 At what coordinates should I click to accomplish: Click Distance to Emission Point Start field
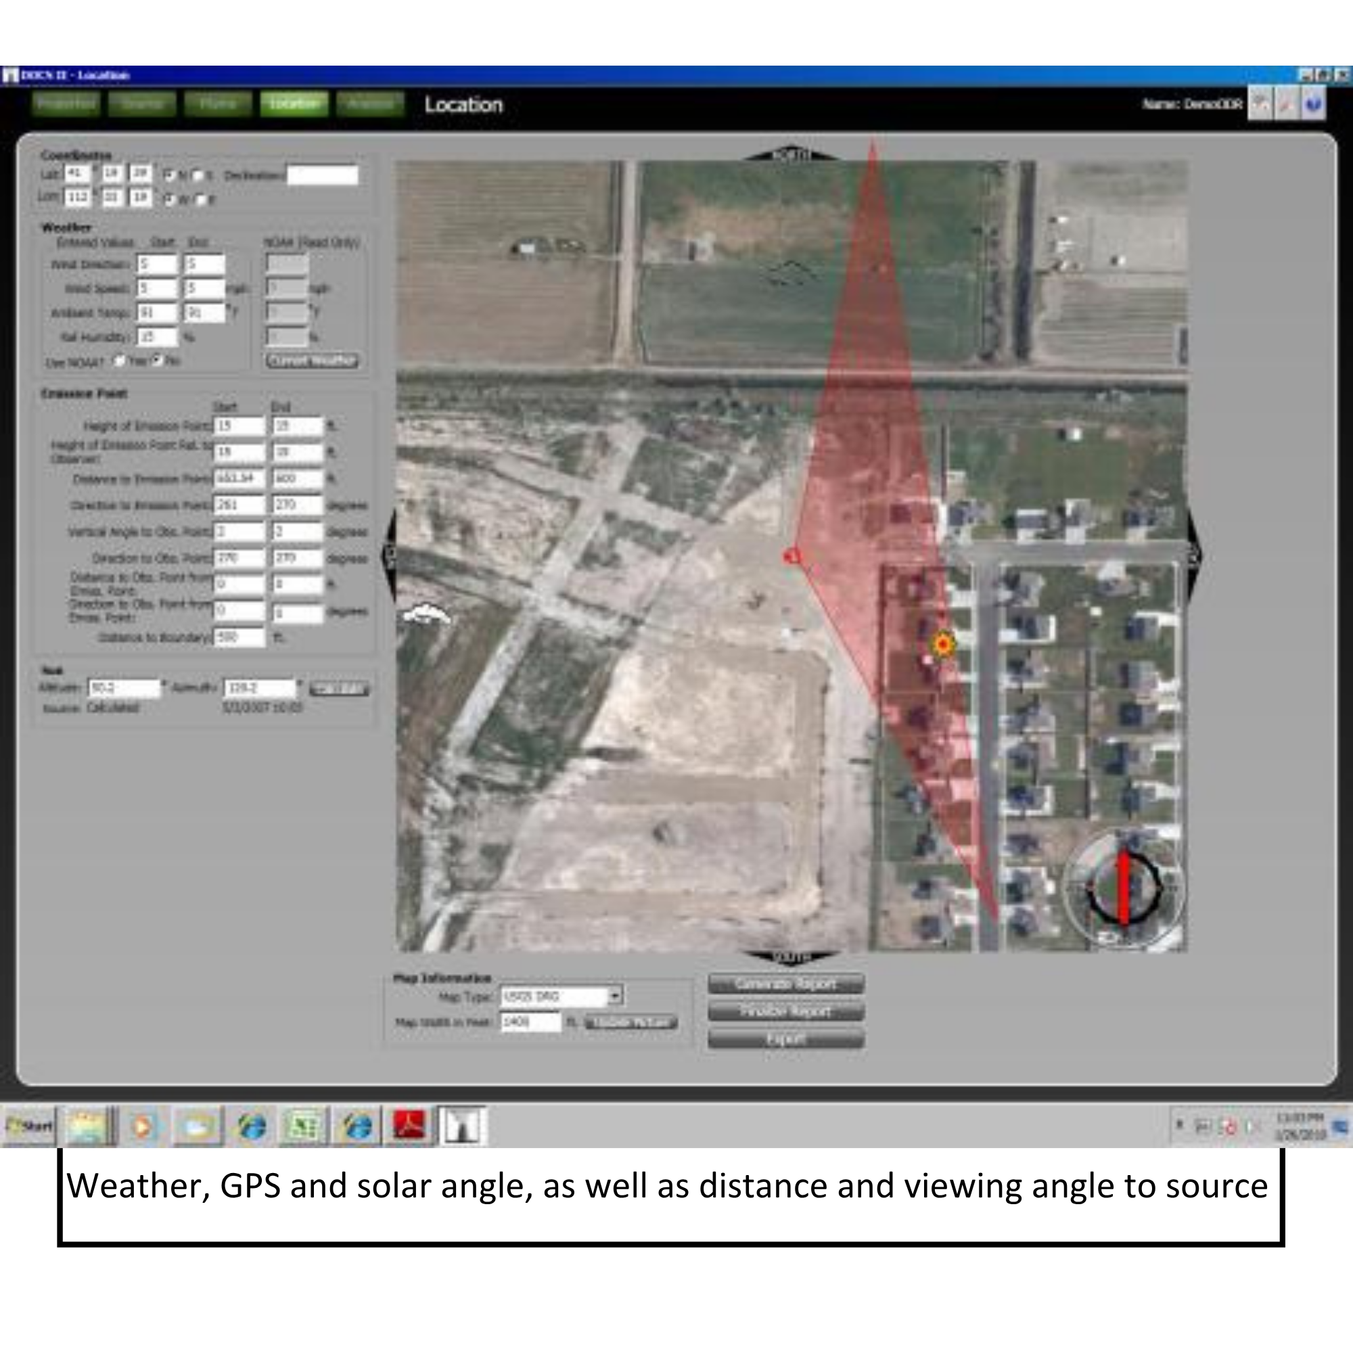click(x=239, y=478)
